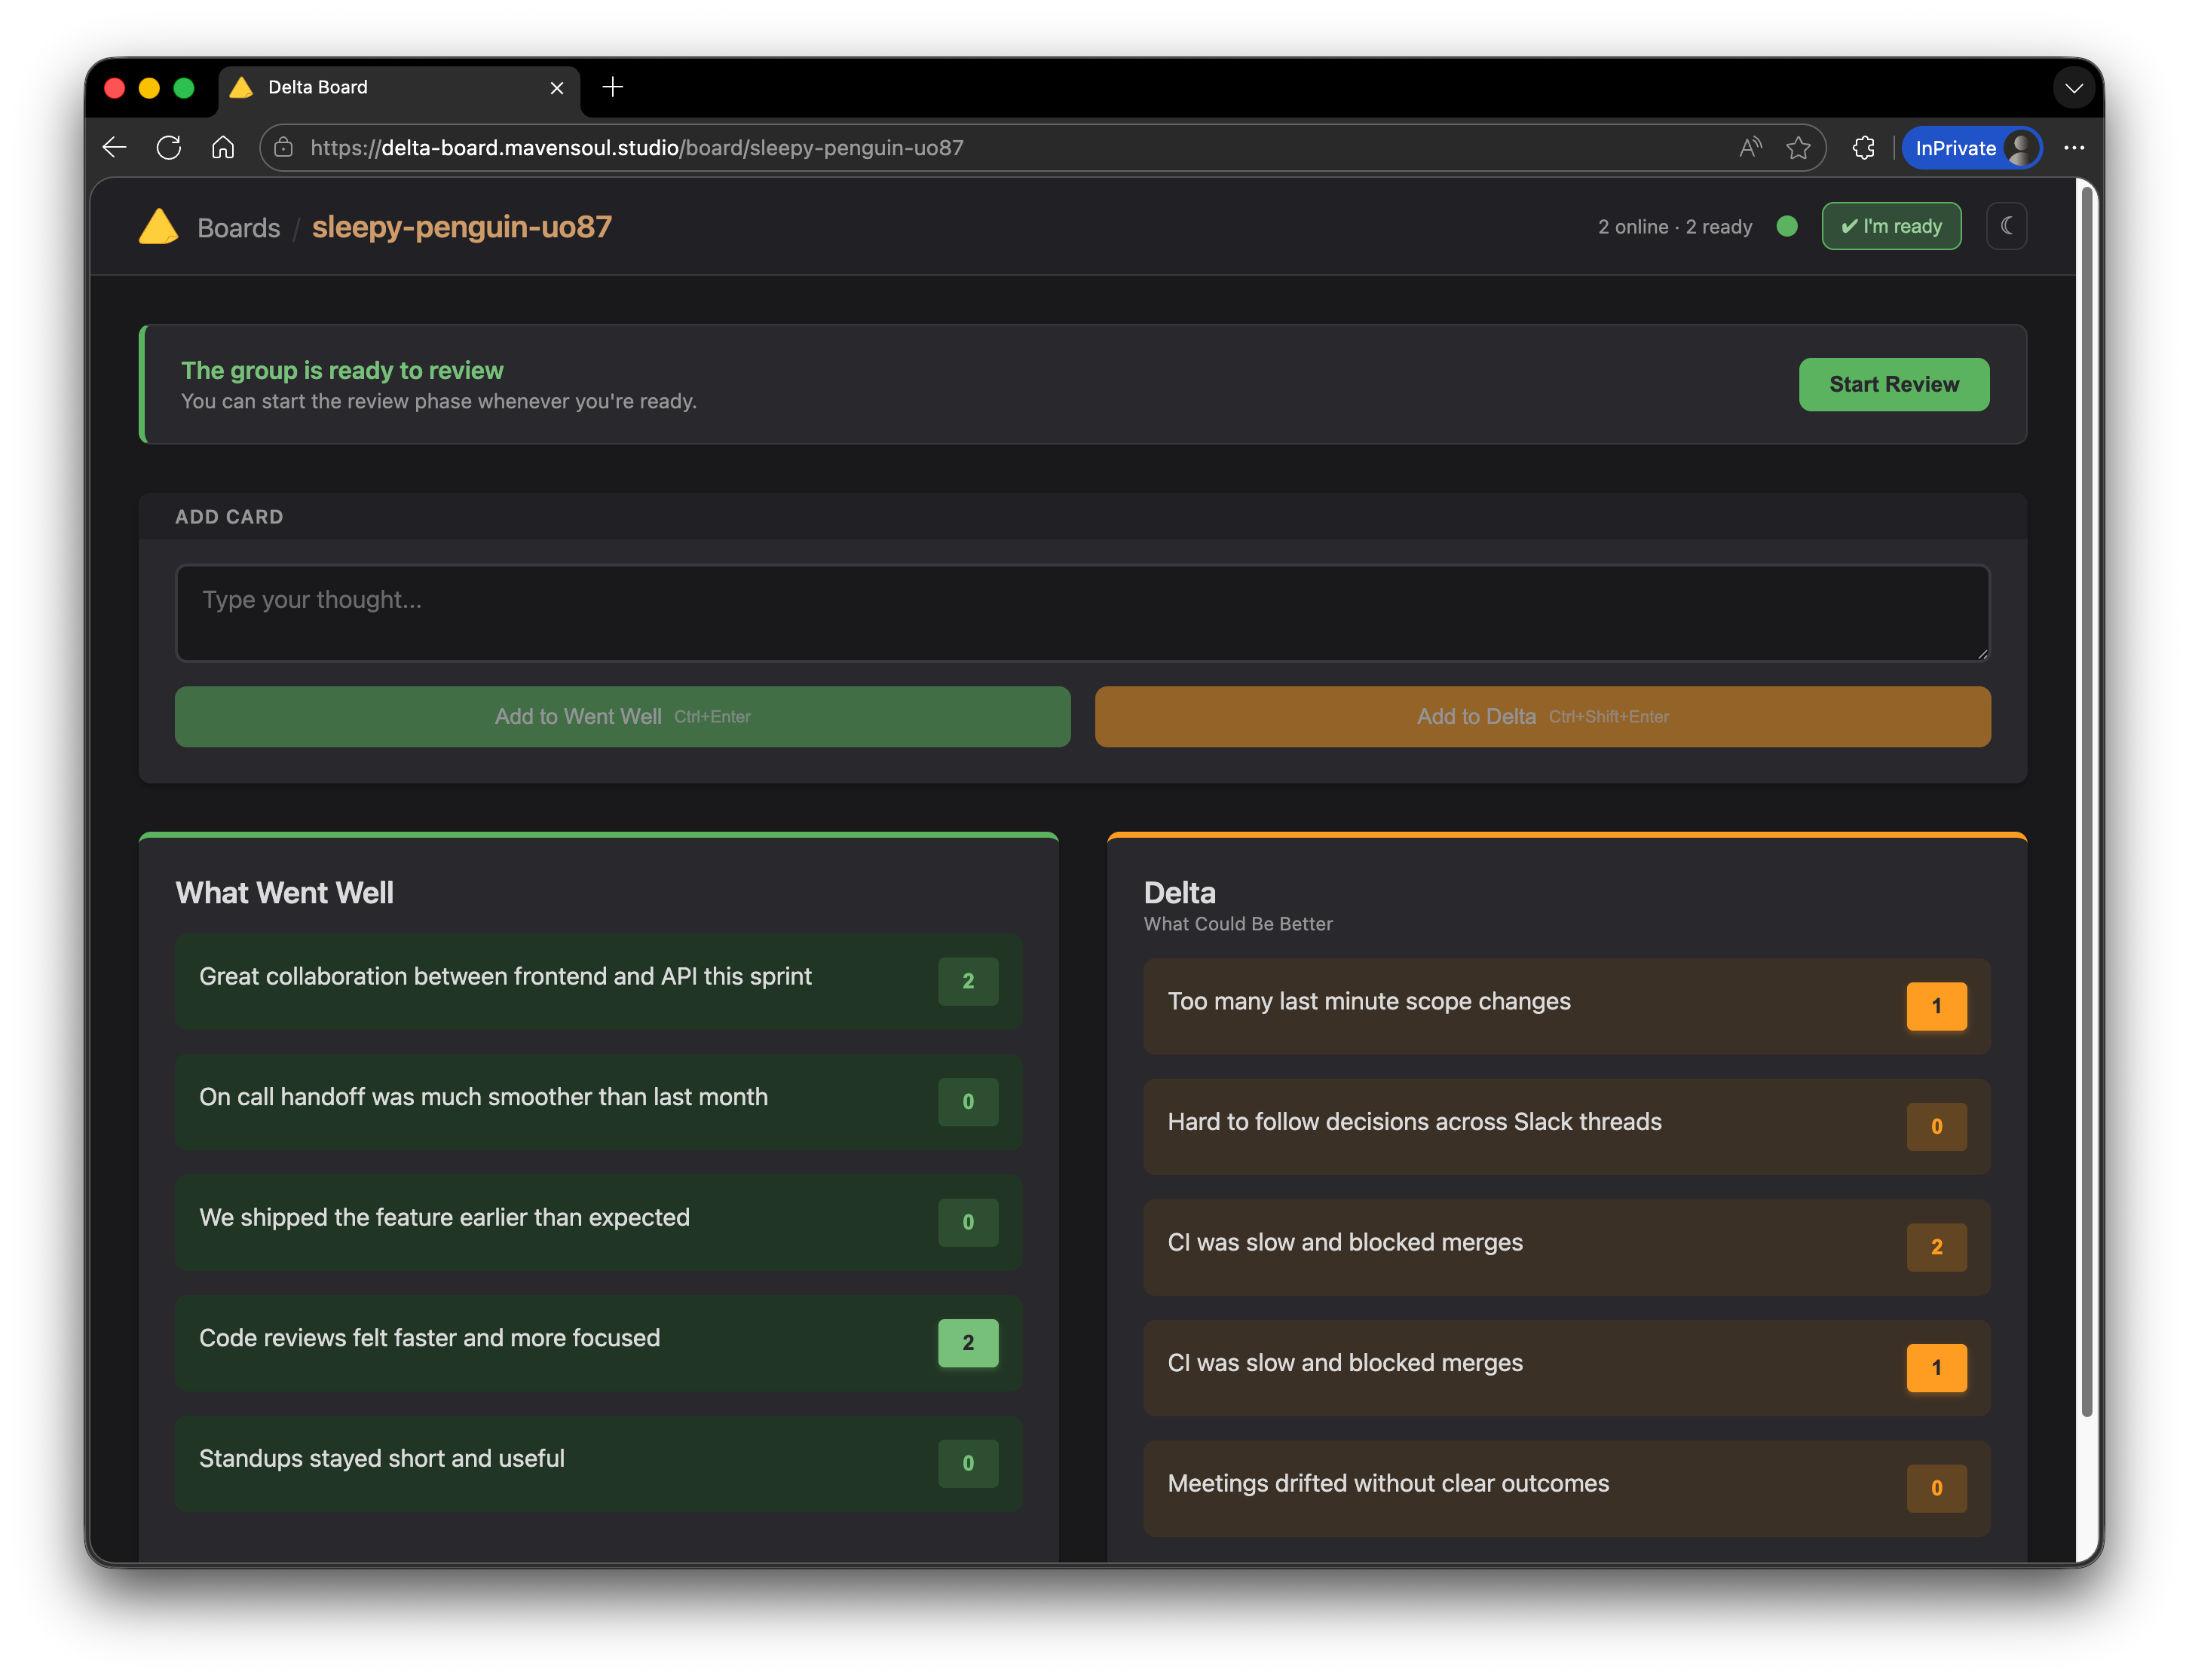Viewport: 2189px width, 1680px height.
Task: Click Add to Went Well button
Action: (623, 716)
